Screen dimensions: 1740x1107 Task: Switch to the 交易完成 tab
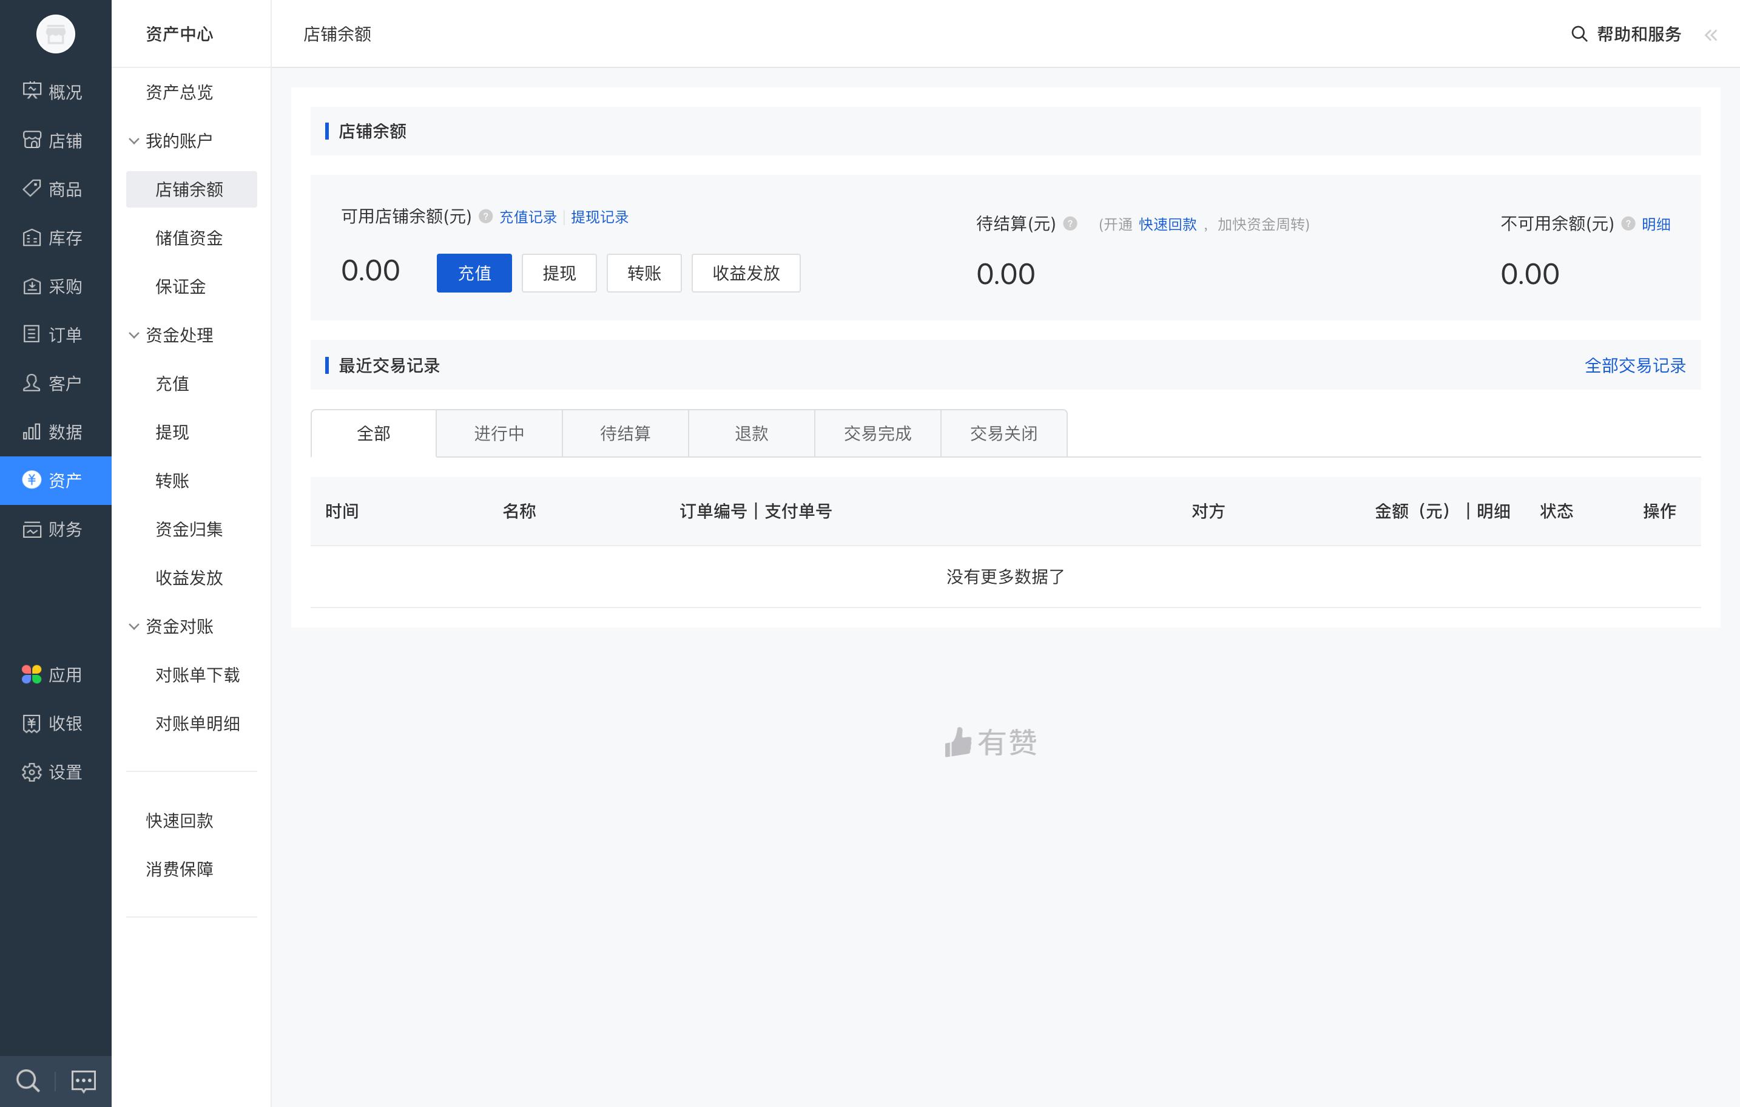tap(877, 433)
